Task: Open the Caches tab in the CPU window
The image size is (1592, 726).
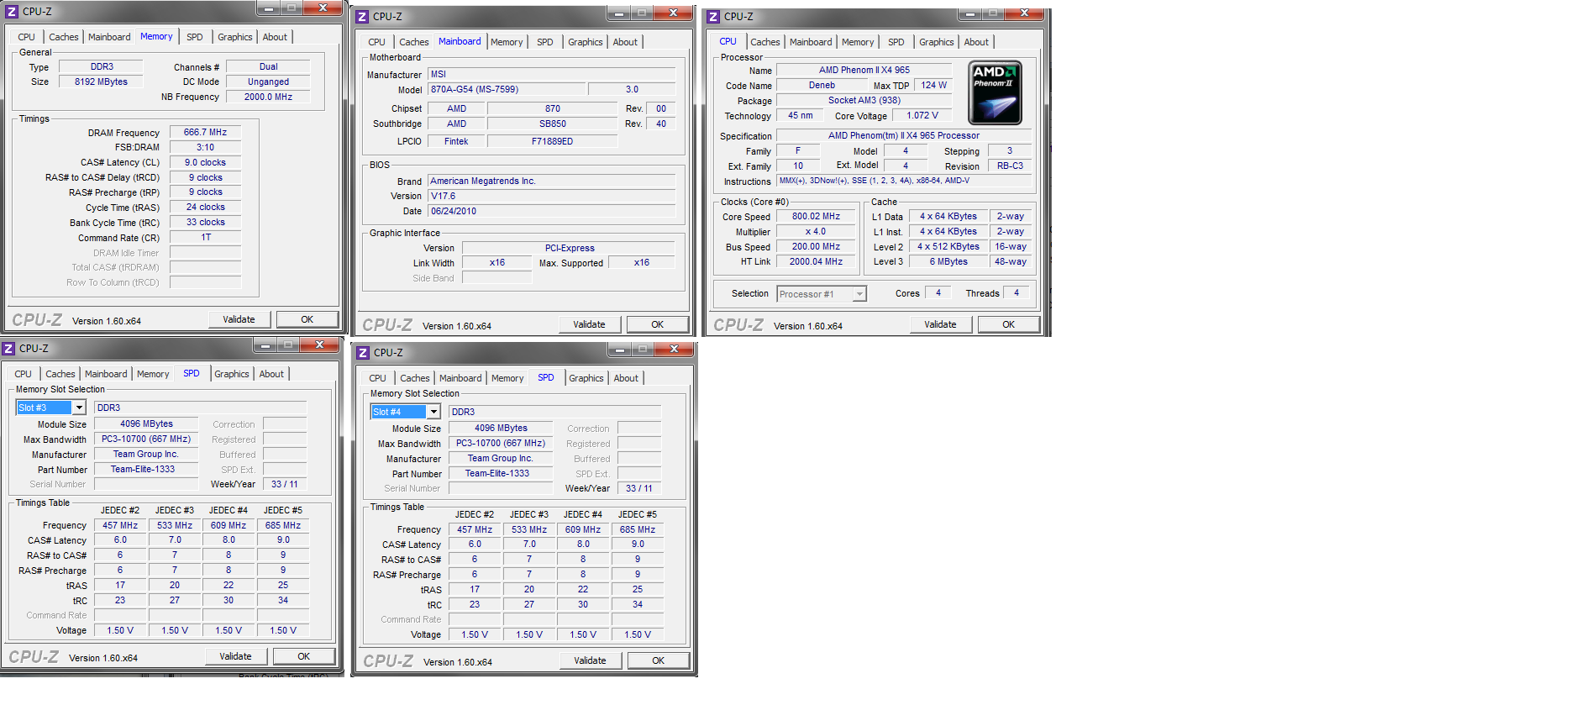Action: (x=765, y=42)
